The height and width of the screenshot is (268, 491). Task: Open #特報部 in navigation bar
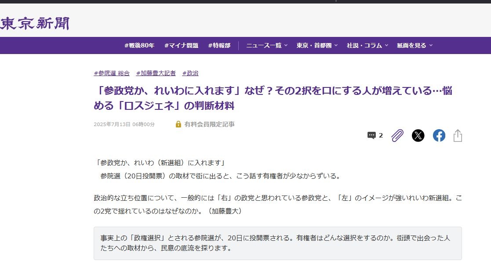[x=219, y=45]
